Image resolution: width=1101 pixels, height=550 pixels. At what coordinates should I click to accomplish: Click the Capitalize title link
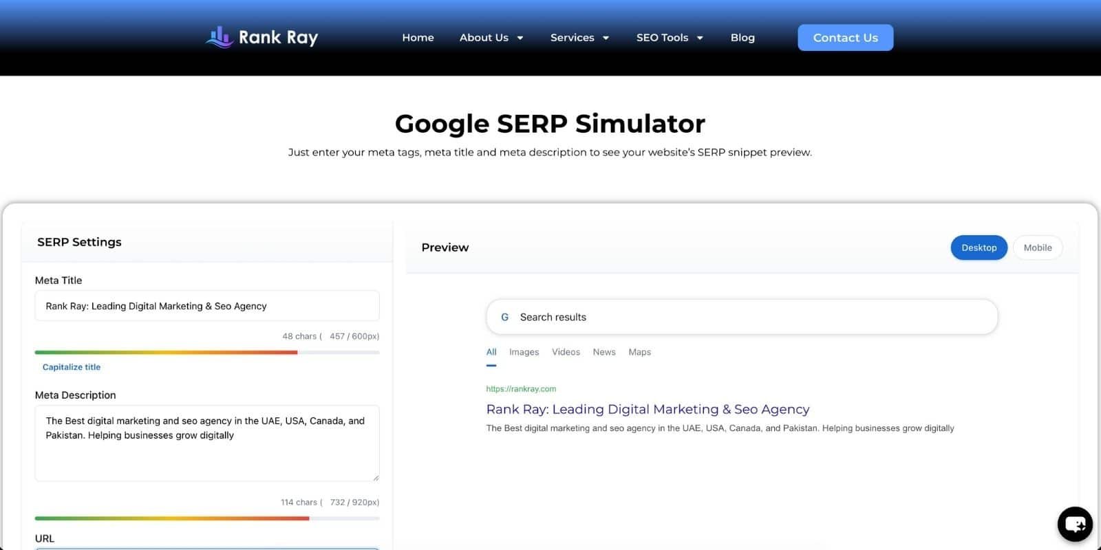coord(72,367)
